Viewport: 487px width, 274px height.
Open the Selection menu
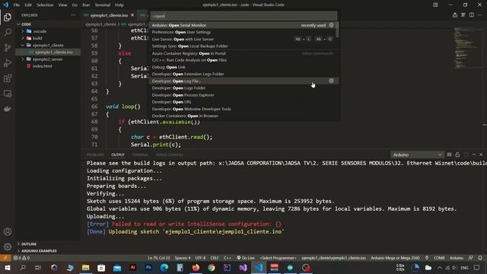(45, 5)
